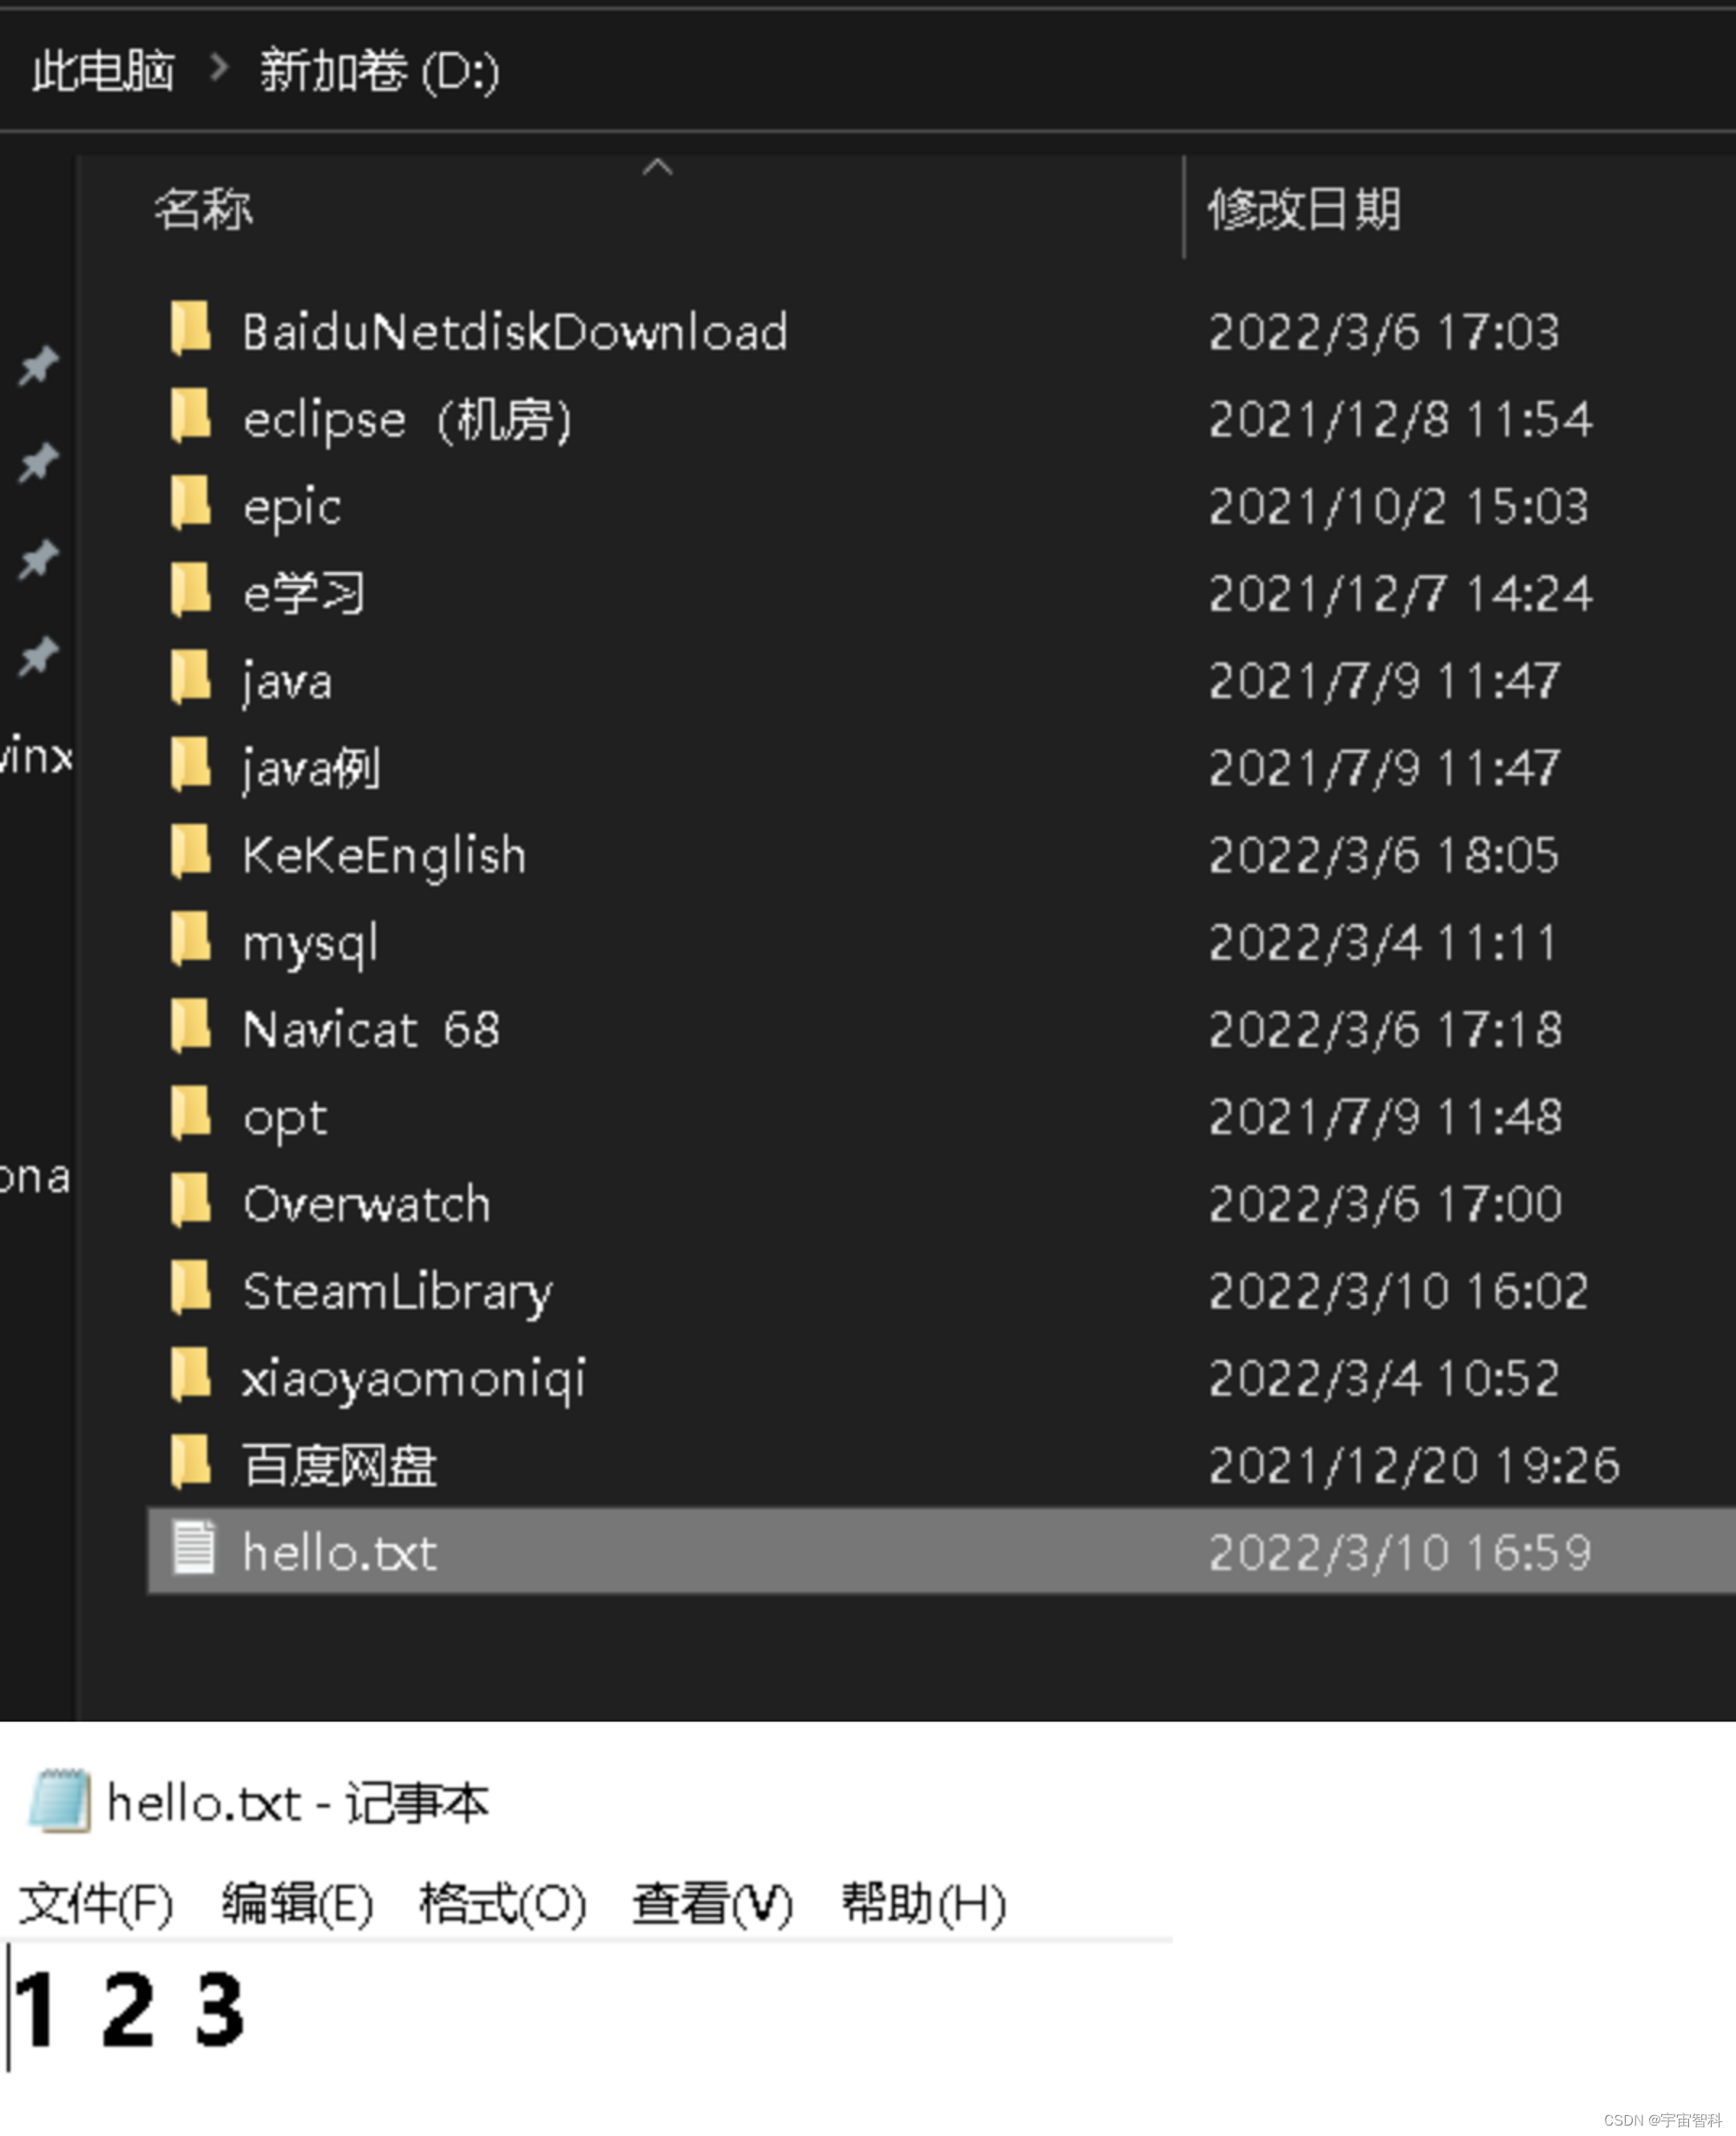Open the 文件(F) menu in Notepad
The height and width of the screenshot is (2136, 1736).
[96, 1903]
